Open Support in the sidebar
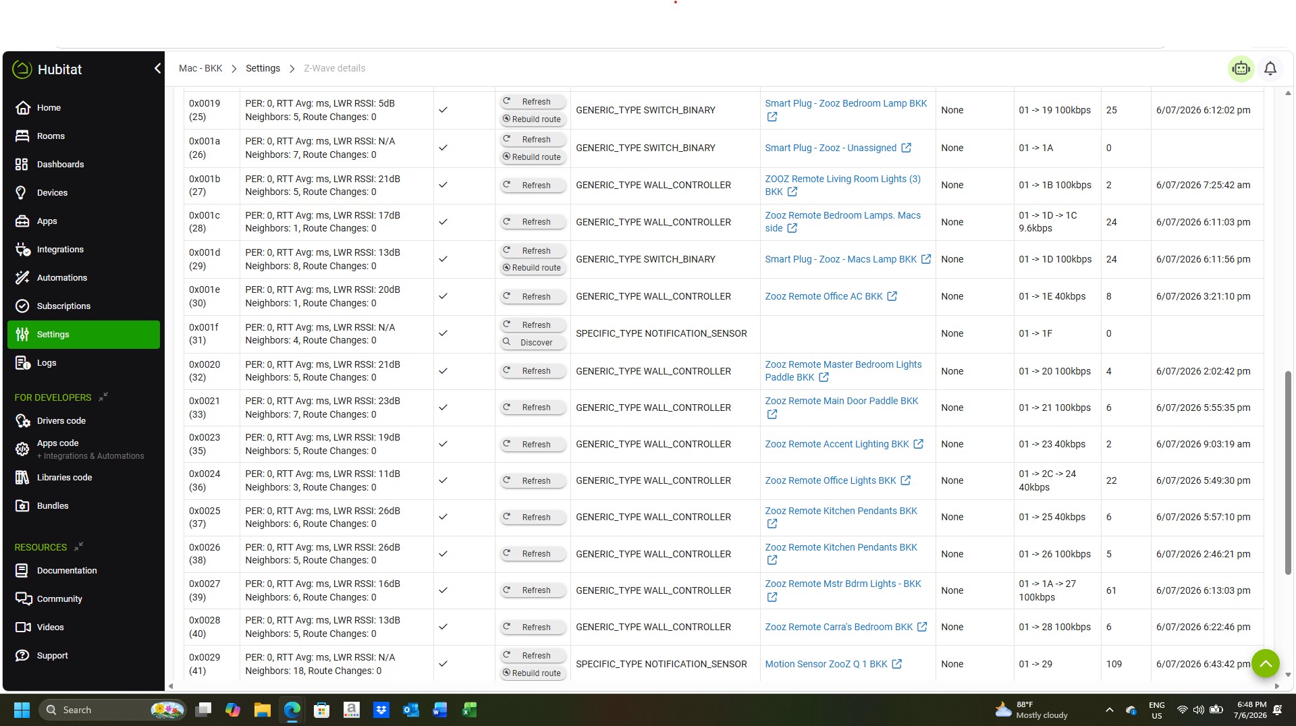 click(84, 656)
